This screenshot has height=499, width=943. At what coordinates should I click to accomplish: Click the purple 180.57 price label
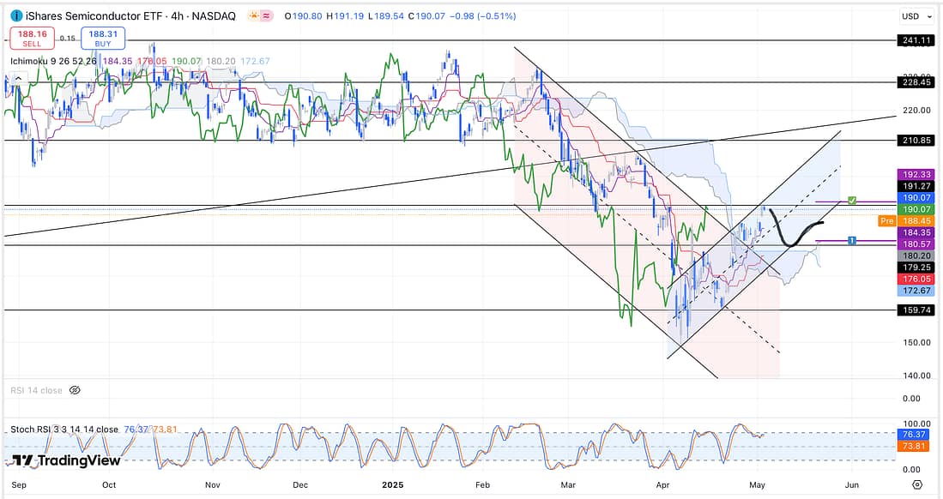point(916,244)
